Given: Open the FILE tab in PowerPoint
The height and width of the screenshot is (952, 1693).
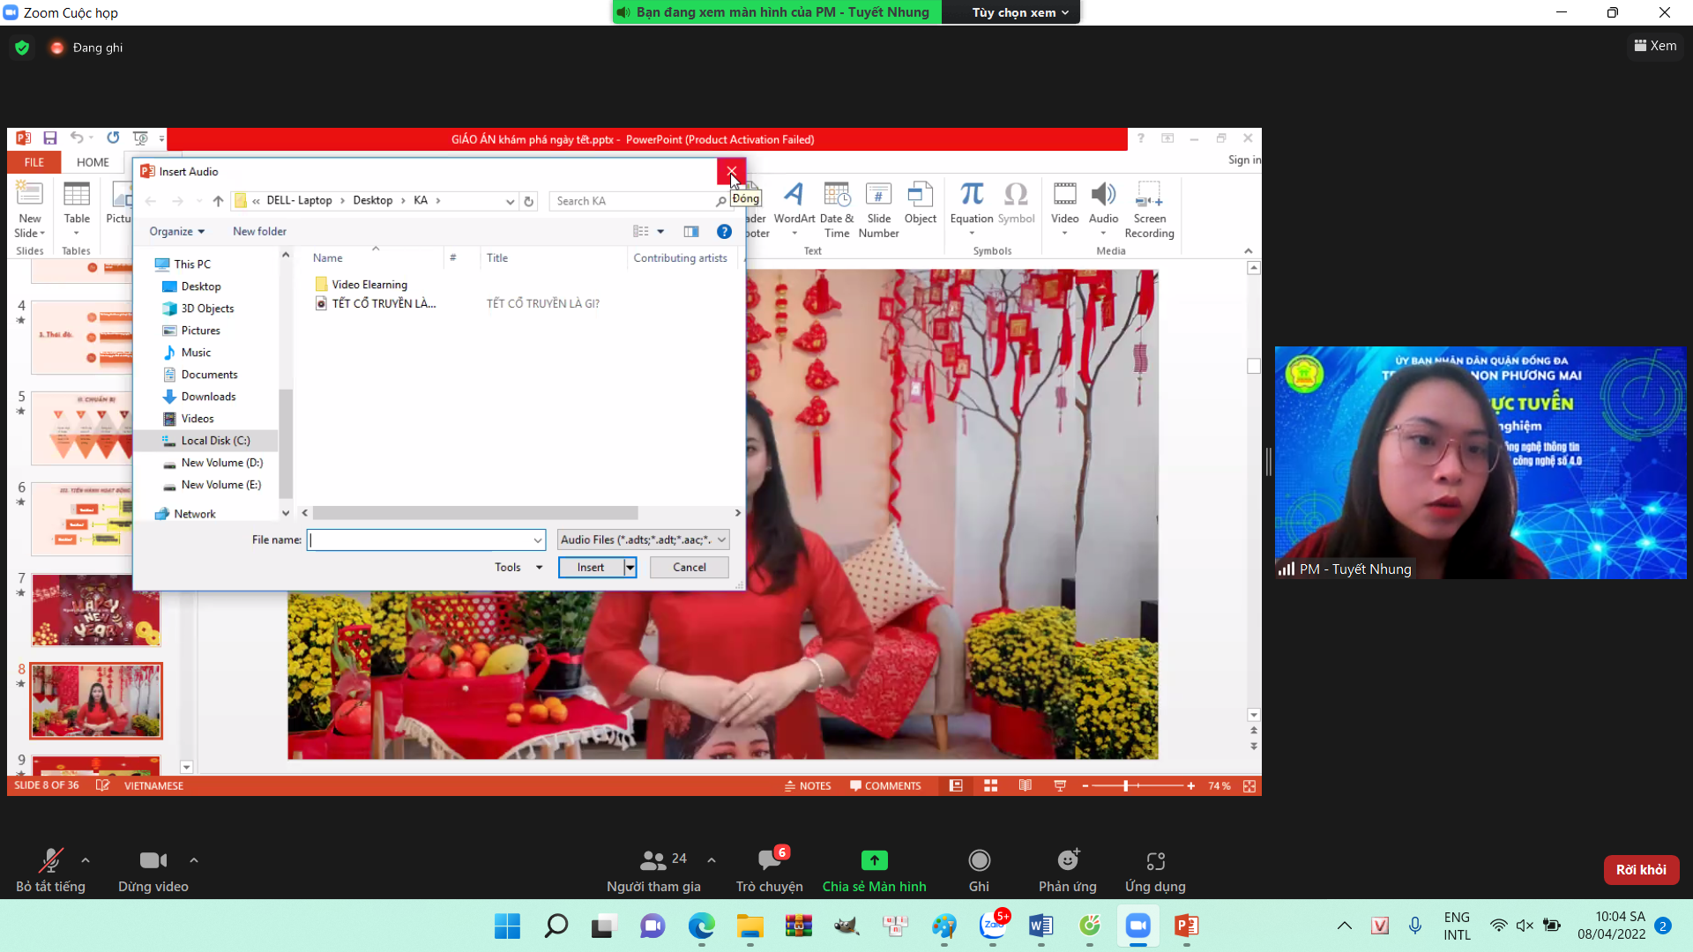Looking at the screenshot, I should (34, 162).
